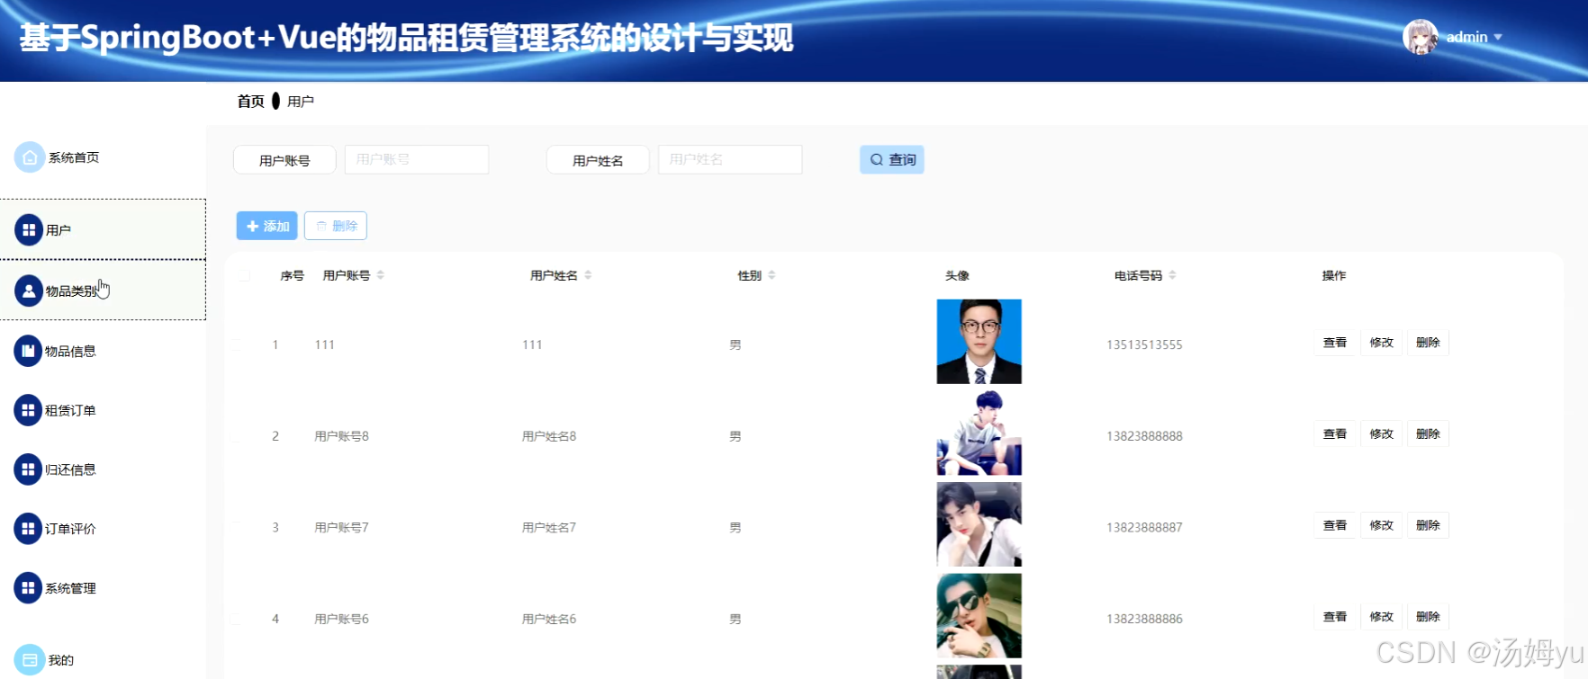Edit the 用户账号7 row
The image size is (1588, 679).
click(1382, 525)
